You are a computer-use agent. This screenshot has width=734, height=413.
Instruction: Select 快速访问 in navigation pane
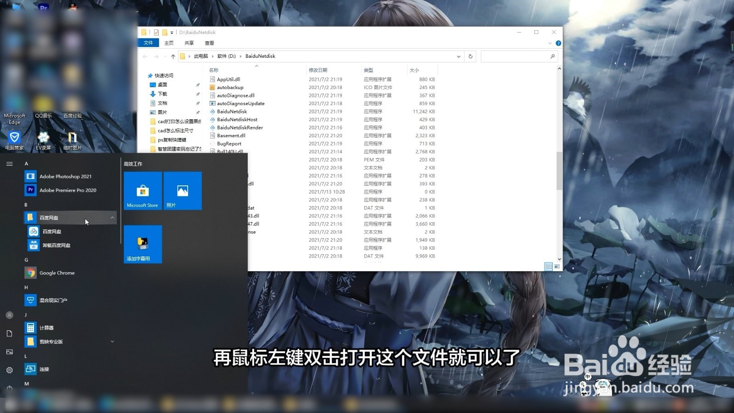(x=161, y=75)
